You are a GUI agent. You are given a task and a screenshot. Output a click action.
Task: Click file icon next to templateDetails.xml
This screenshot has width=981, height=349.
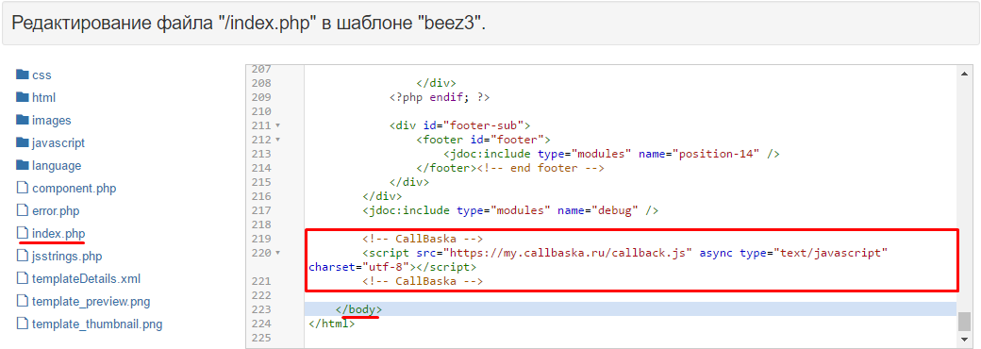click(23, 278)
